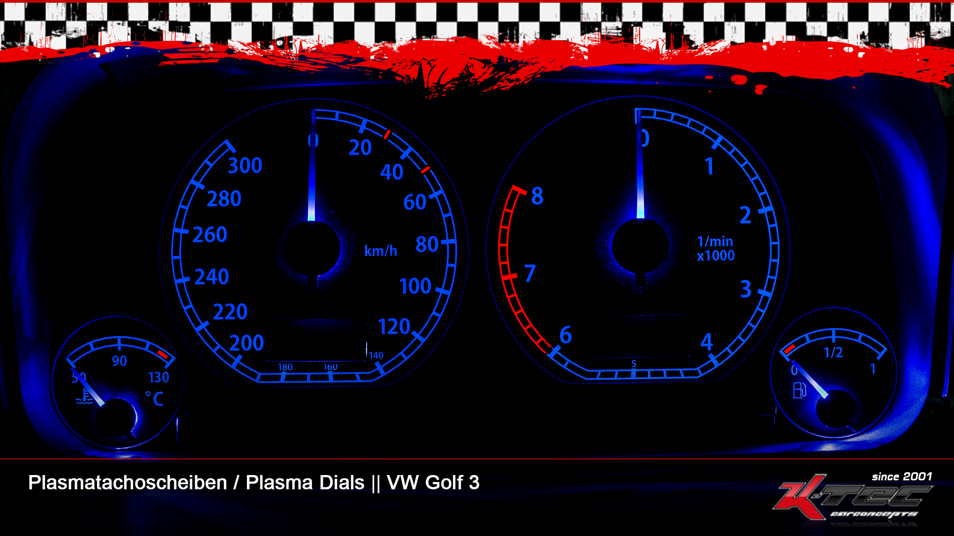Click the '260' speedometer marking
954x536 pixels.
click(210, 234)
